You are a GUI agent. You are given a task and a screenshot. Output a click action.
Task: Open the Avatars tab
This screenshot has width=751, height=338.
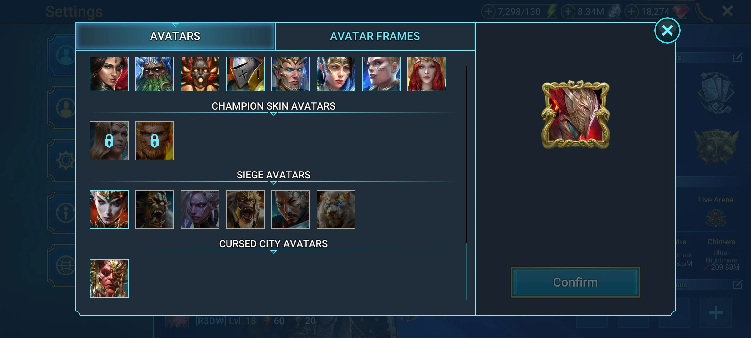(x=175, y=36)
